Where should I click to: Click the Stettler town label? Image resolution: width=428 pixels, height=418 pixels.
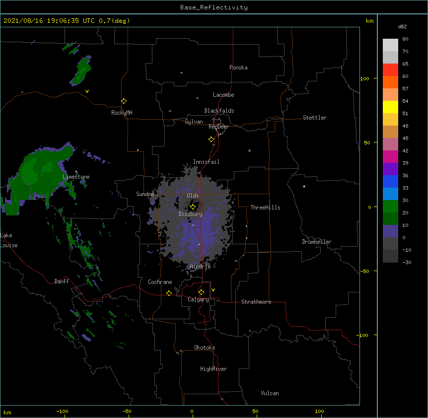315,118
